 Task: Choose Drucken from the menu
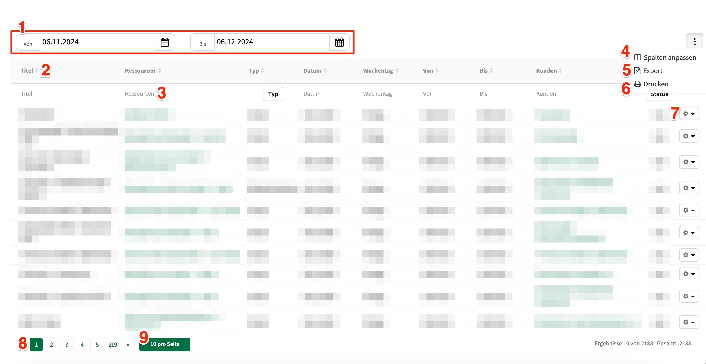[651, 84]
